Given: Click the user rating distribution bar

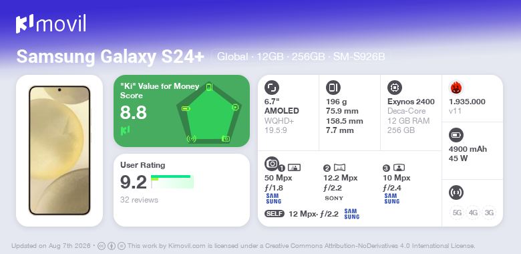Looking at the screenshot, I should point(172,182).
